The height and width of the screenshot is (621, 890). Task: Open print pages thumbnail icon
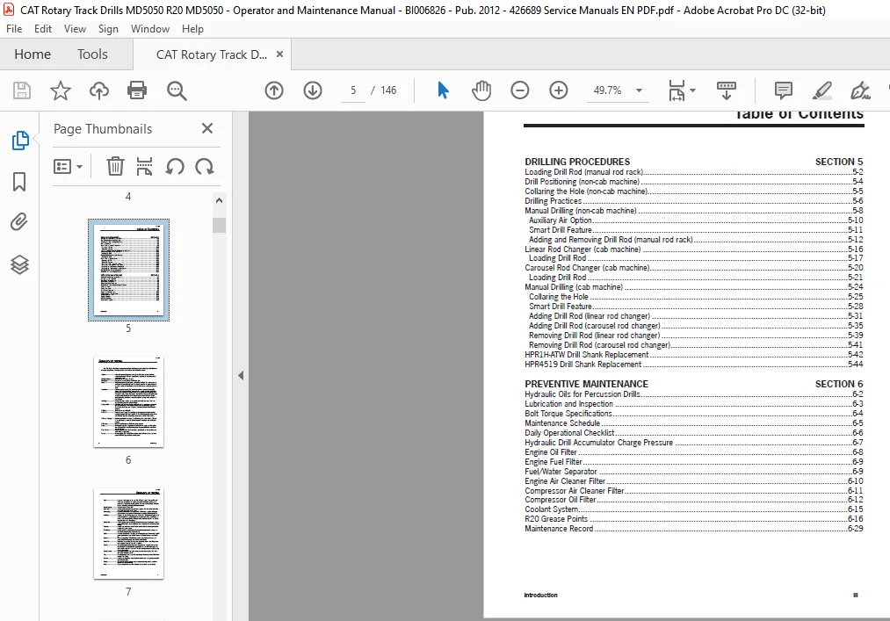pyautogui.click(x=144, y=166)
